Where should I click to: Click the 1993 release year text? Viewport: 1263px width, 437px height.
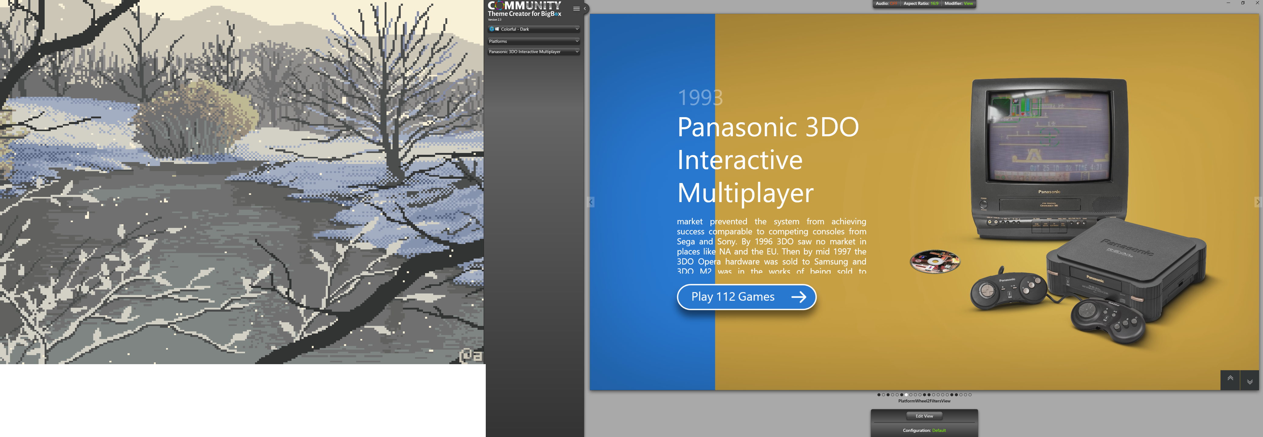click(x=700, y=97)
